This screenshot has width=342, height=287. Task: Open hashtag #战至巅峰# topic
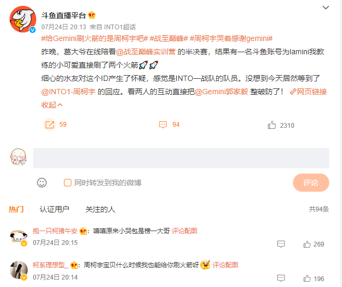coord(168,38)
